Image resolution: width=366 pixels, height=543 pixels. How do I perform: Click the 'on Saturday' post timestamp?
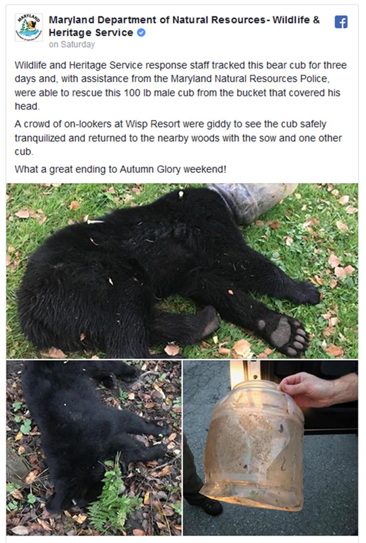[x=72, y=44]
